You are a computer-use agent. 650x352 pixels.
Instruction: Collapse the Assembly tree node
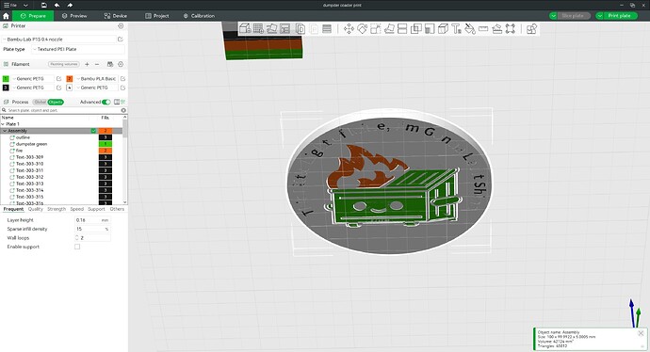click(x=4, y=131)
